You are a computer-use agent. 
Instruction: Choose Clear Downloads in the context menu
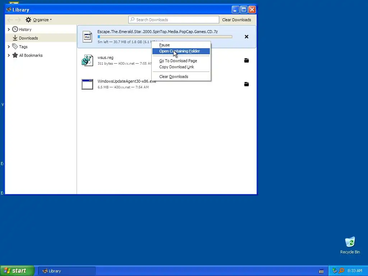181,77
